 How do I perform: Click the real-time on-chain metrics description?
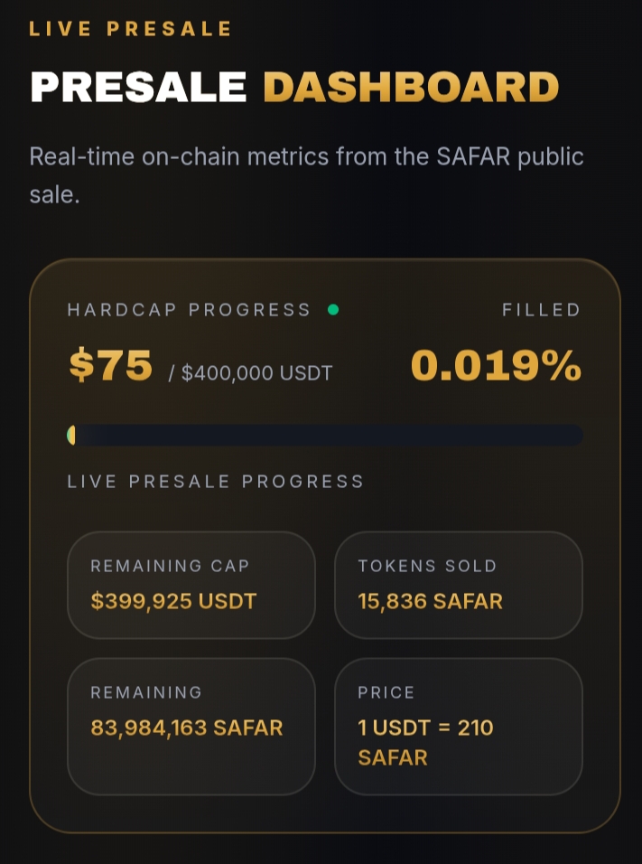click(x=306, y=175)
